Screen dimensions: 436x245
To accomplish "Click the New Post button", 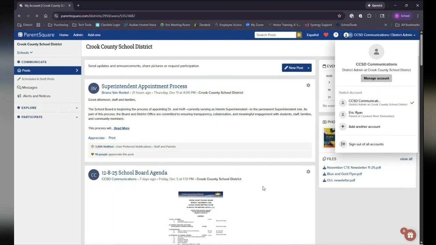I will click(x=294, y=68).
